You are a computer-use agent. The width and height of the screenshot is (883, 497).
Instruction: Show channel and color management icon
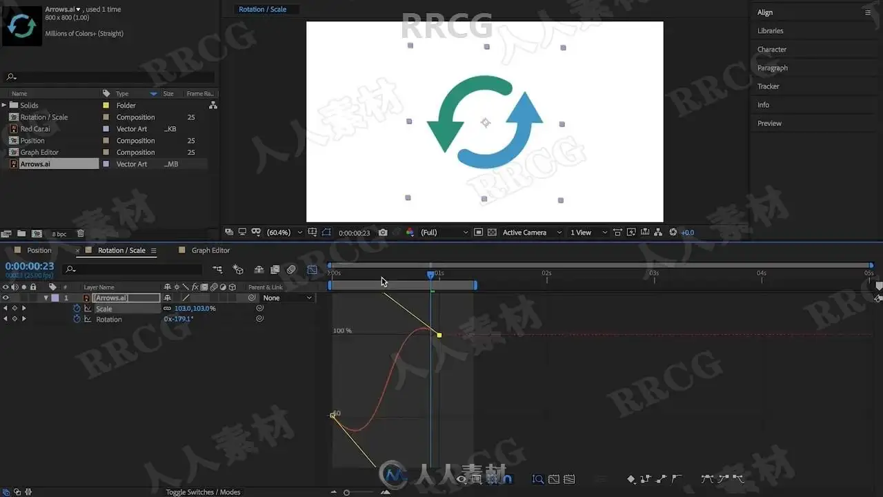410,233
